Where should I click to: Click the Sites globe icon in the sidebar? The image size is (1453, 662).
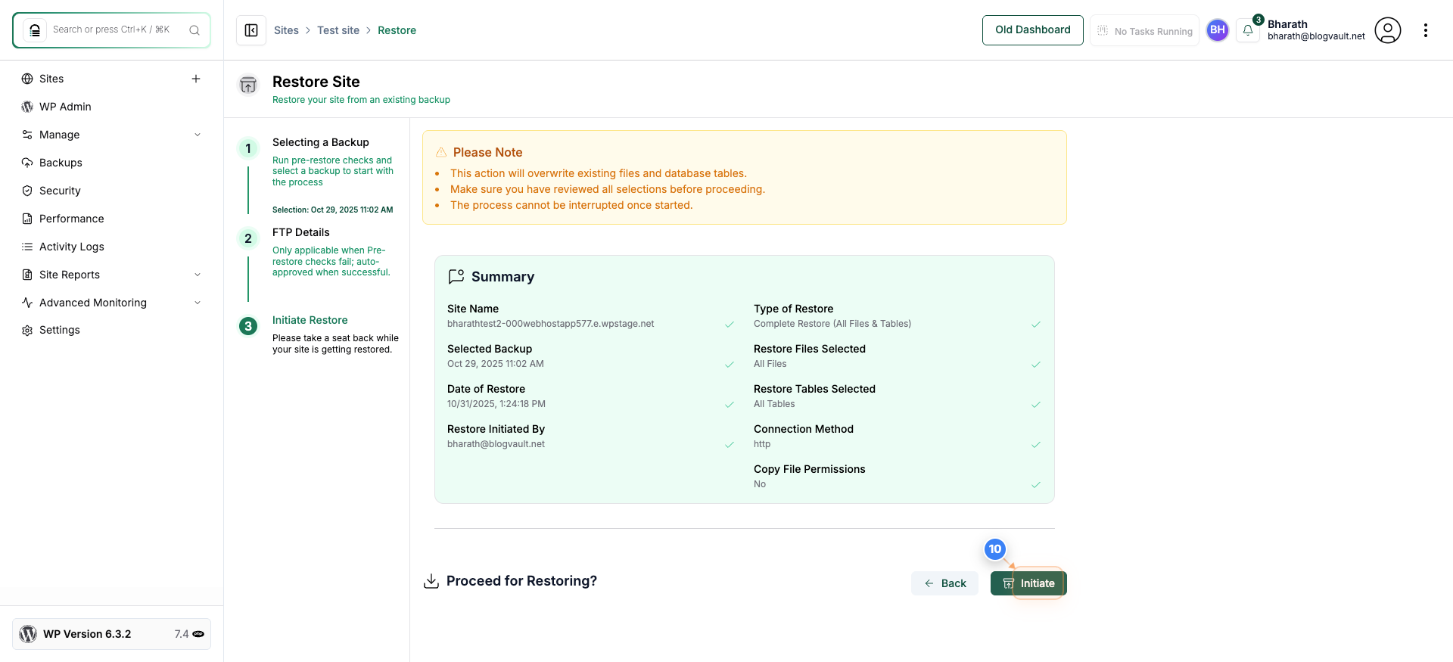[x=27, y=79]
